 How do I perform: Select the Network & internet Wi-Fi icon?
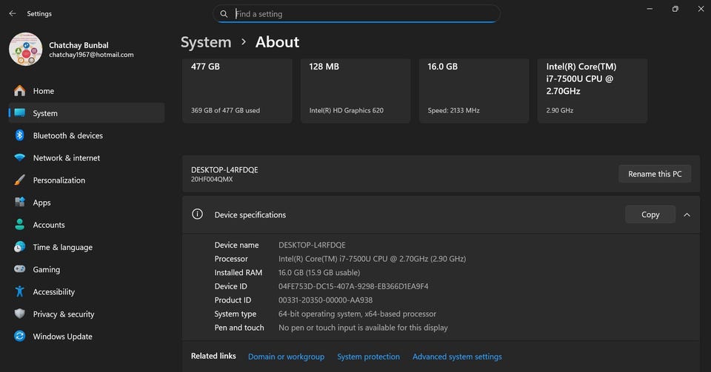tap(19, 158)
